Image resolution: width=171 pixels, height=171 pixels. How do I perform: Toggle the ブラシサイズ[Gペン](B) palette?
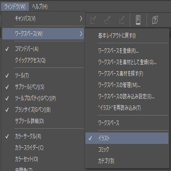43,110
